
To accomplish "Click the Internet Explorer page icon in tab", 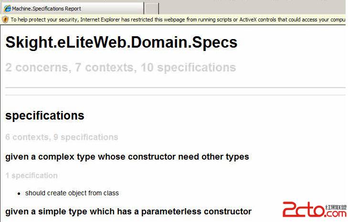I will pos(7,9).
